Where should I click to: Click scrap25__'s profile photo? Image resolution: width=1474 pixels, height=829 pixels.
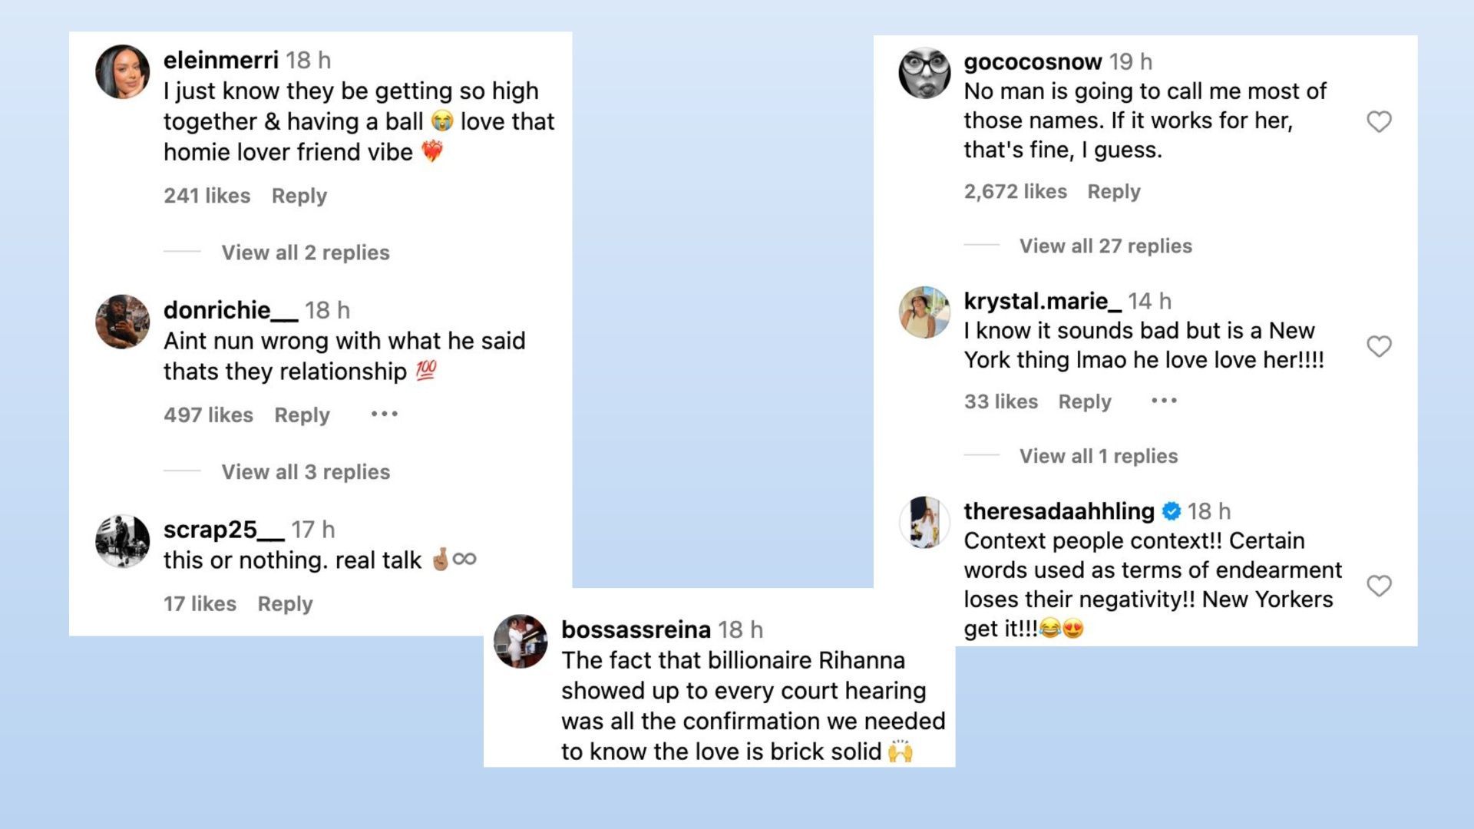(x=122, y=541)
